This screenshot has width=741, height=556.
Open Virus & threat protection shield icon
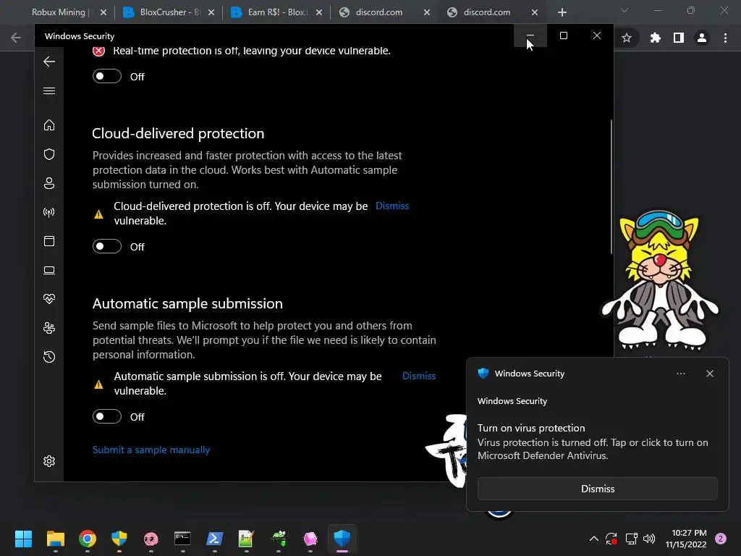pos(49,154)
